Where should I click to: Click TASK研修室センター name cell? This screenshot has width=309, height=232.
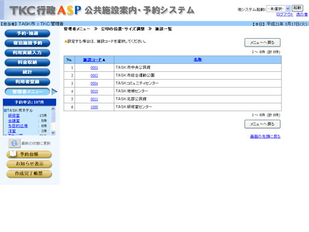click(x=198, y=107)
